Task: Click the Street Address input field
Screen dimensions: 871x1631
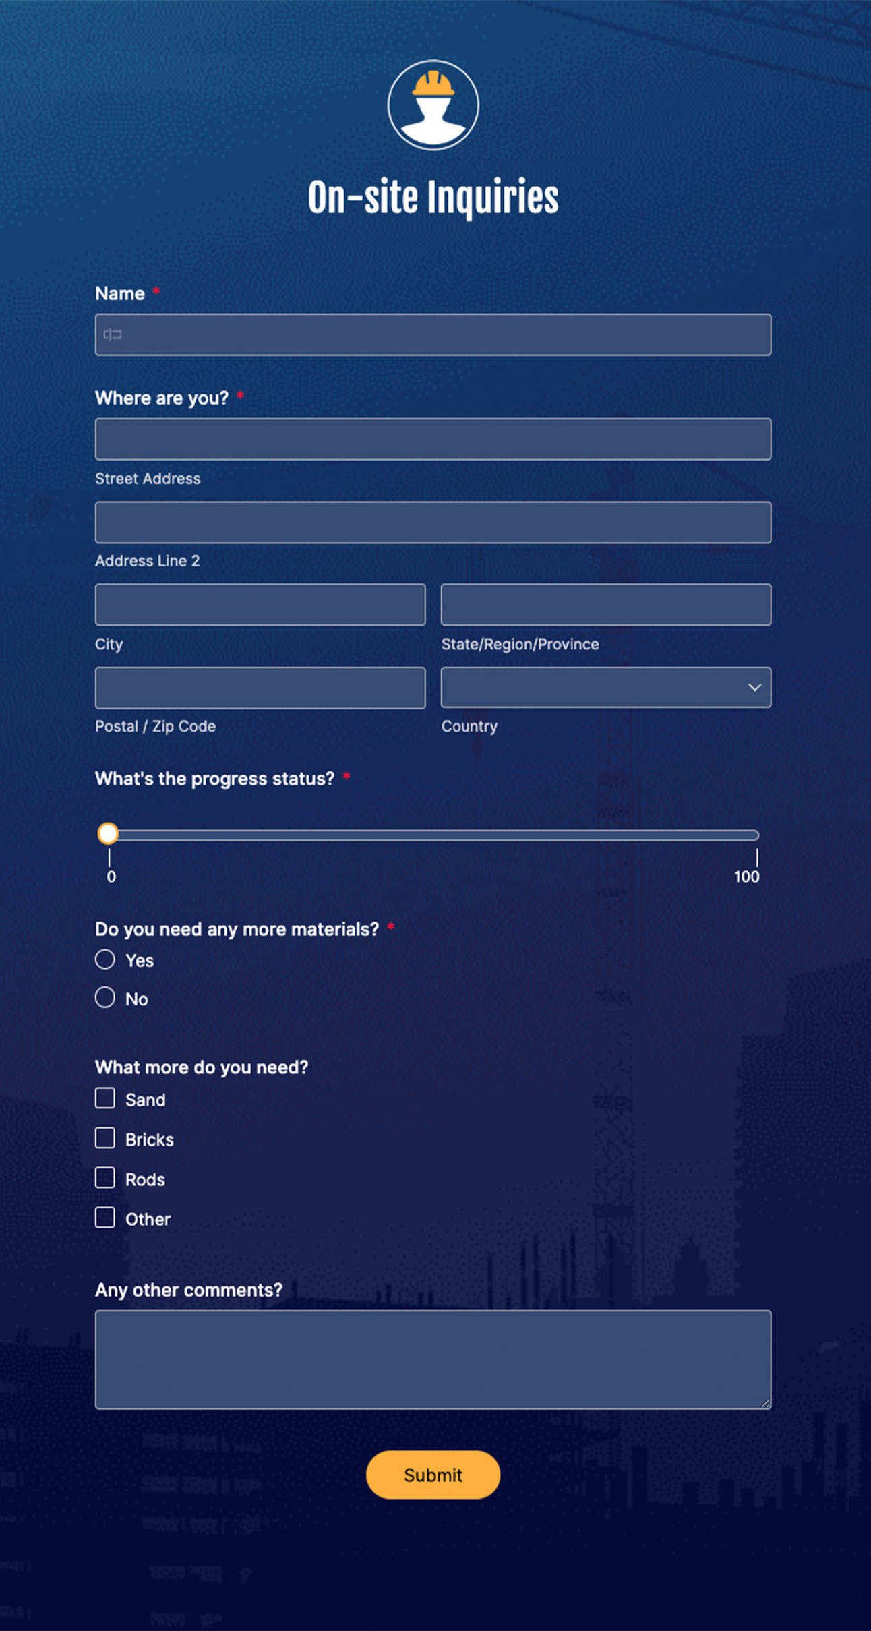Action: tap(432, 438)
